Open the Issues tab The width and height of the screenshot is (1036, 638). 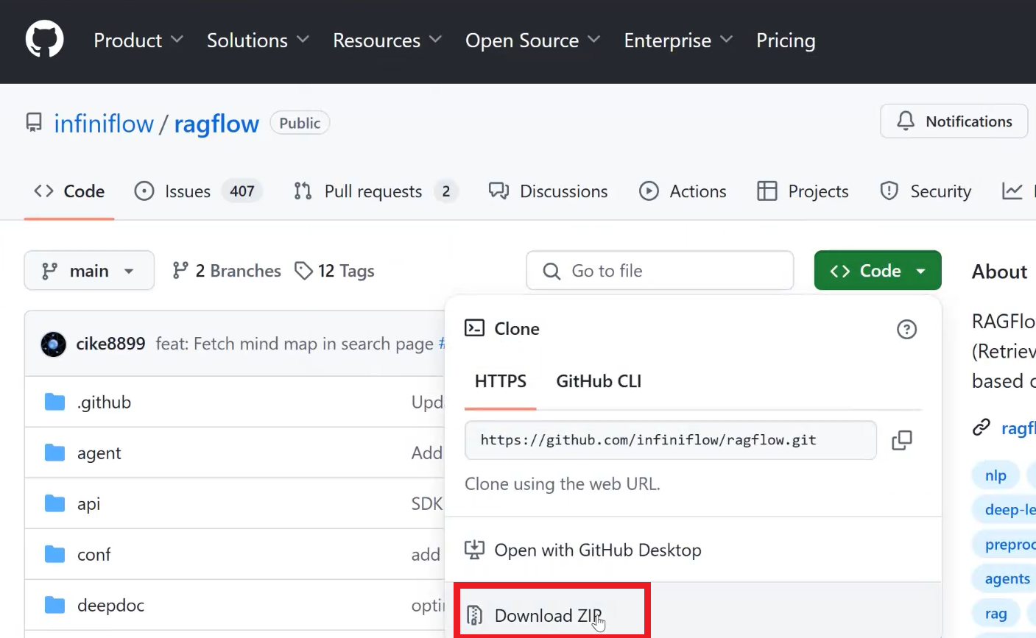click(x=198, y=191)
